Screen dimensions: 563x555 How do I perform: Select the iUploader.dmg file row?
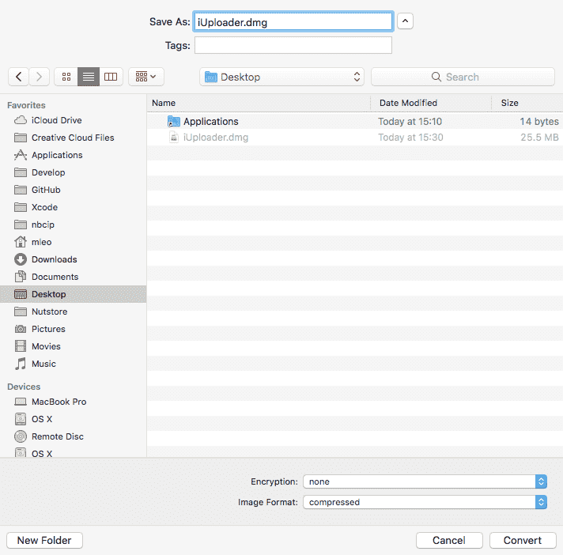(355, 137)
